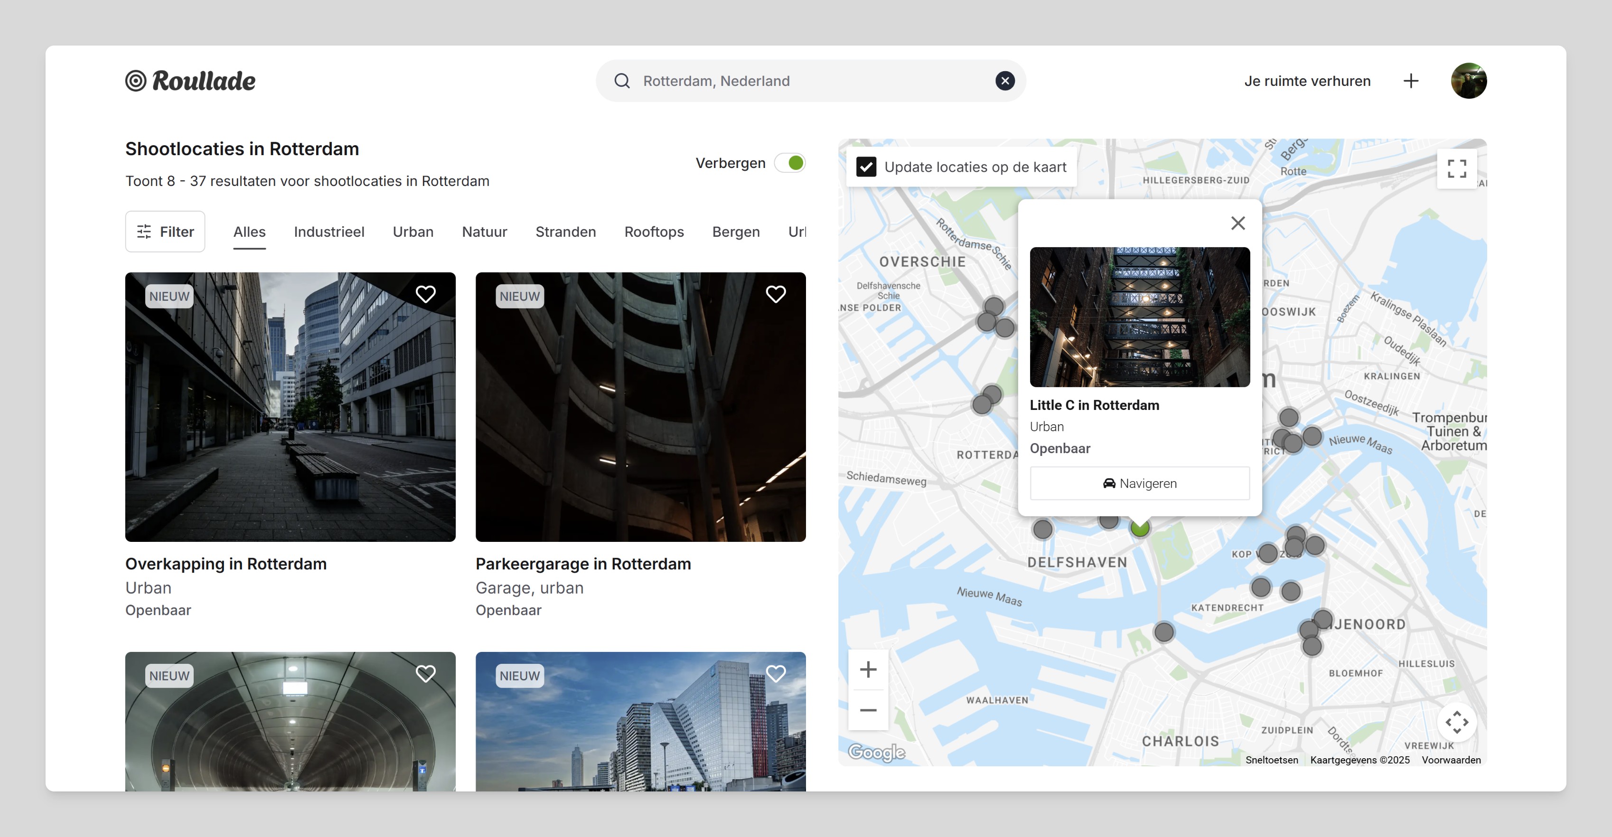
Task: Zoom out on the map
Action: pos(868,710)
